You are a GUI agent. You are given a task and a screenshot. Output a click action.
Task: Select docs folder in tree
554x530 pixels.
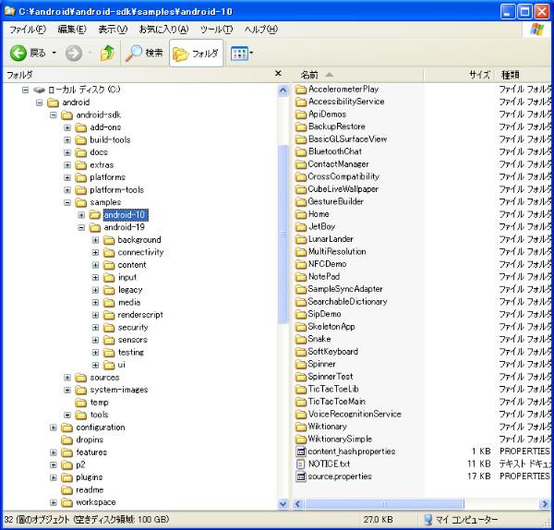[x=99, y=152]
